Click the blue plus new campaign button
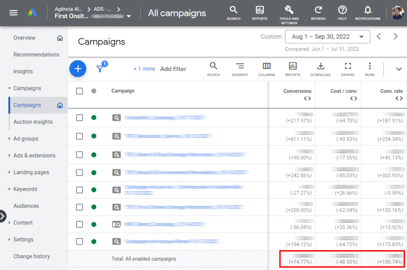Image resolution: width=407 pixels, height=270 pixels. pyautogui.click(x=78, y=69)
